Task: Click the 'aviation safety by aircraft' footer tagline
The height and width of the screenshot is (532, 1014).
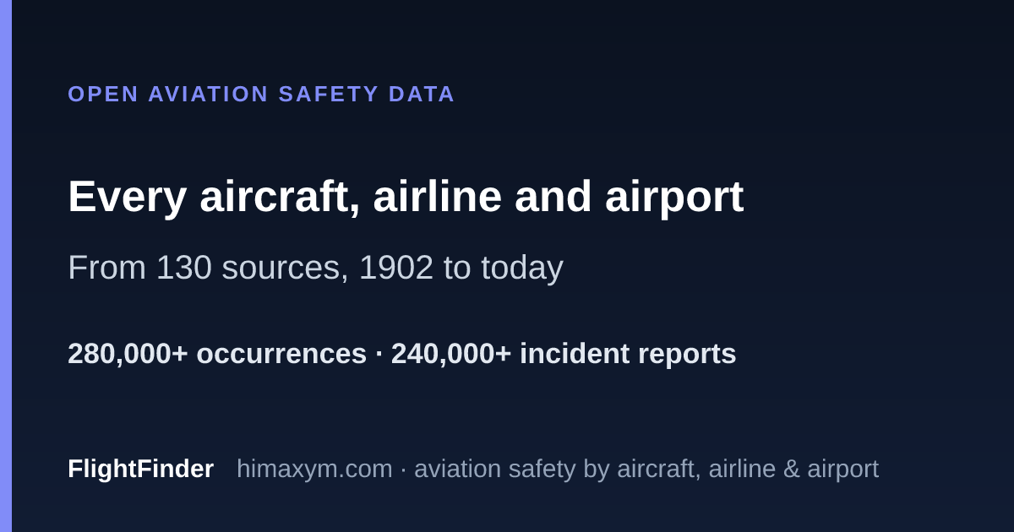Action: tap(646, 469)
